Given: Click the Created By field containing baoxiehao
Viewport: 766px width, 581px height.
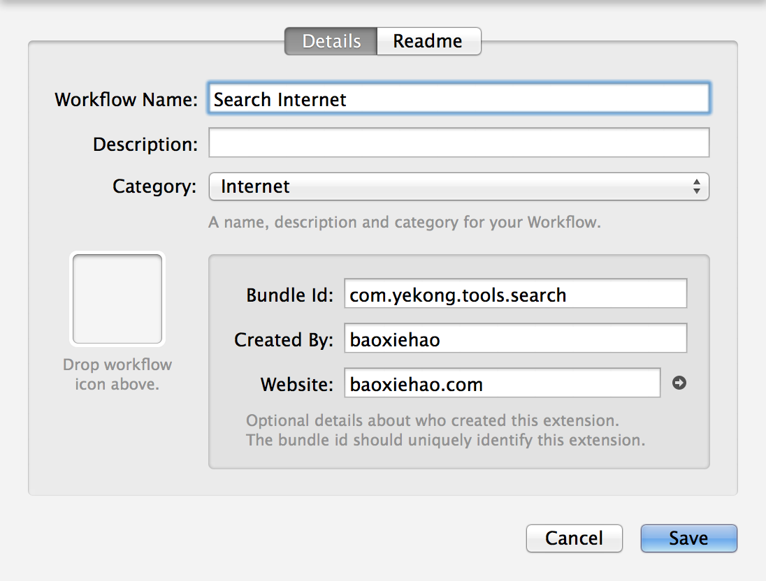Looking at the screenshot, I should pyautogui.click(x=515, y=339).
